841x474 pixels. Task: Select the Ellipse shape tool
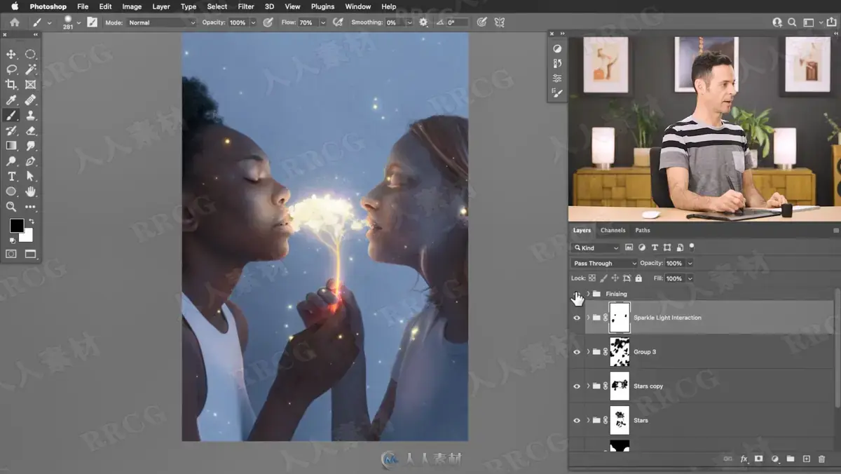pos(11,191)
